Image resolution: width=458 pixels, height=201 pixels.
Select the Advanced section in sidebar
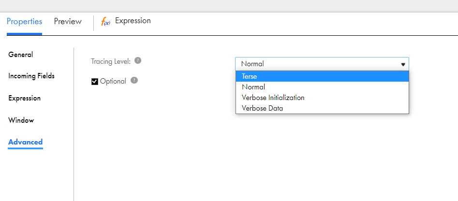(x=26, y=142)
